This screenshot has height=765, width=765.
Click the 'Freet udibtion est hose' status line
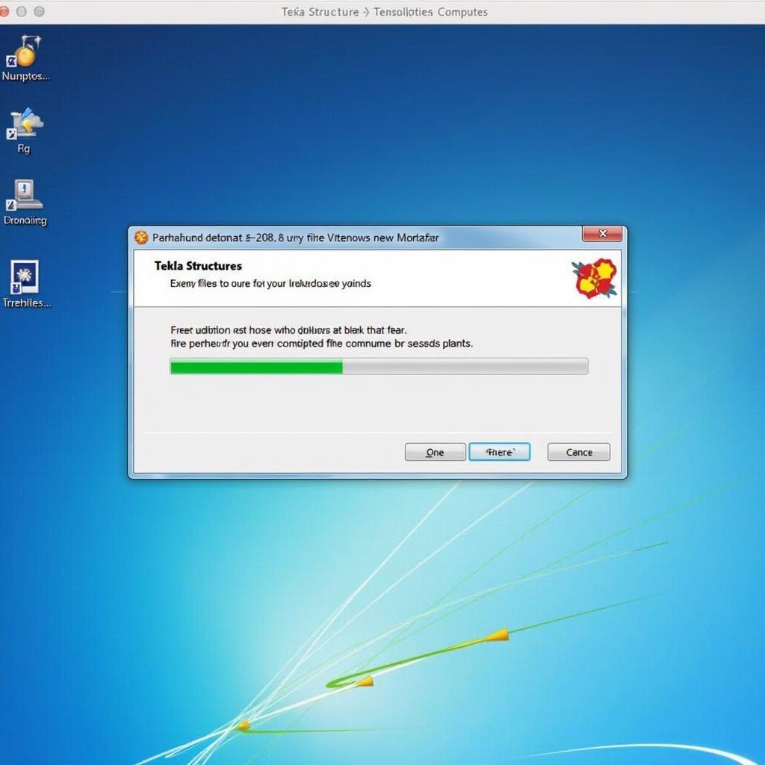click(x=288, y=330)
